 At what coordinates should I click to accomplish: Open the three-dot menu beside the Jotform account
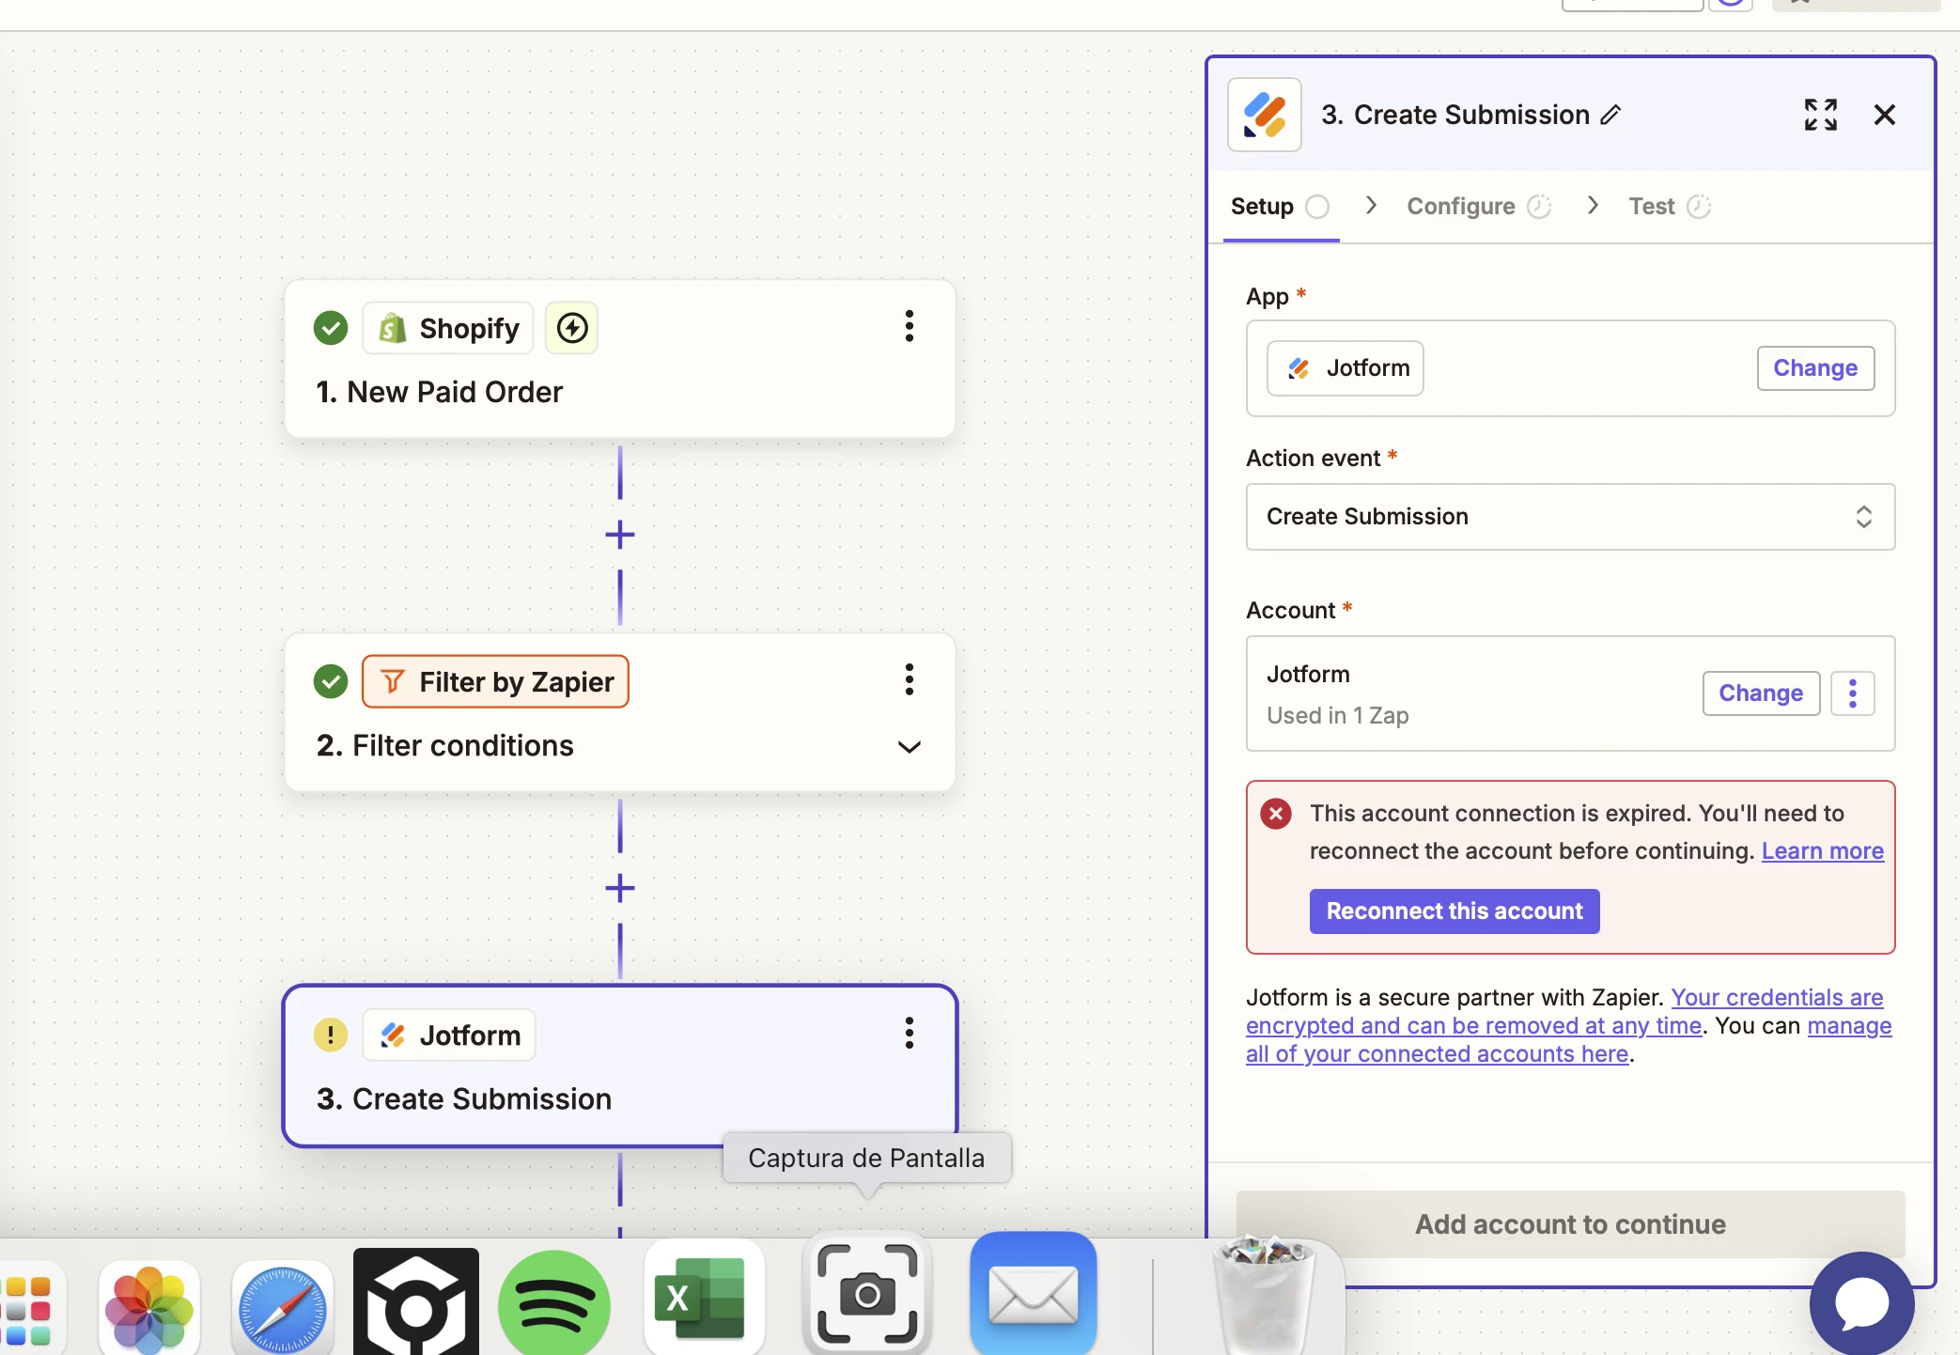click(x=1852, y=693)
